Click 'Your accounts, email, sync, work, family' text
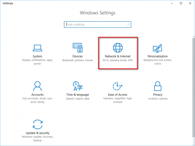Screen dimensions: 195x146 click(x=37, y=100)
